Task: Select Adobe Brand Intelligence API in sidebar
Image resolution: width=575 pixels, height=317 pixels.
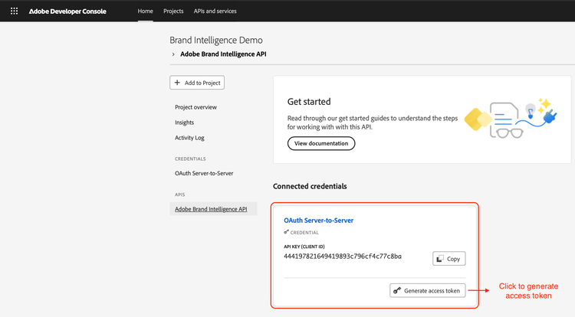Action: (213, 209)
